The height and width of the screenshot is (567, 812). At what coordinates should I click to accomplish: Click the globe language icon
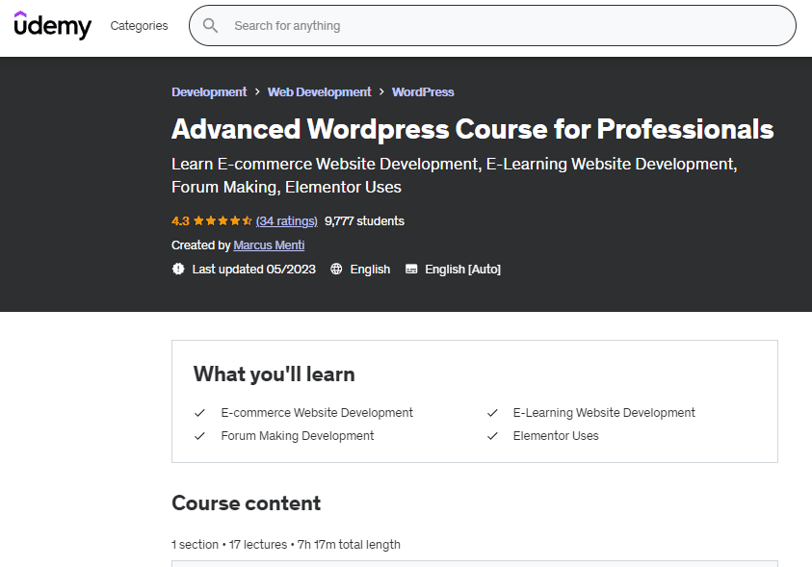click(x=336, y=270)
